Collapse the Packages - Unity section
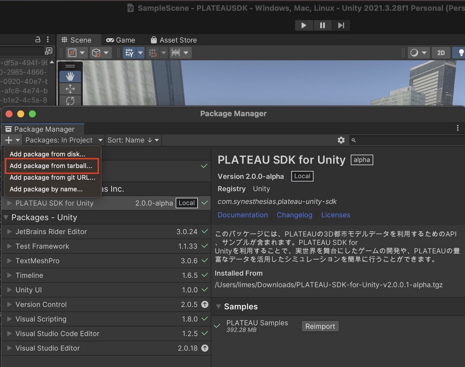This screenshot has width=465, height=367. click(x=6, y=217)
